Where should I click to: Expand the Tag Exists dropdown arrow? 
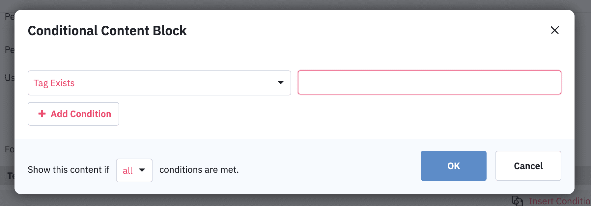280,83
